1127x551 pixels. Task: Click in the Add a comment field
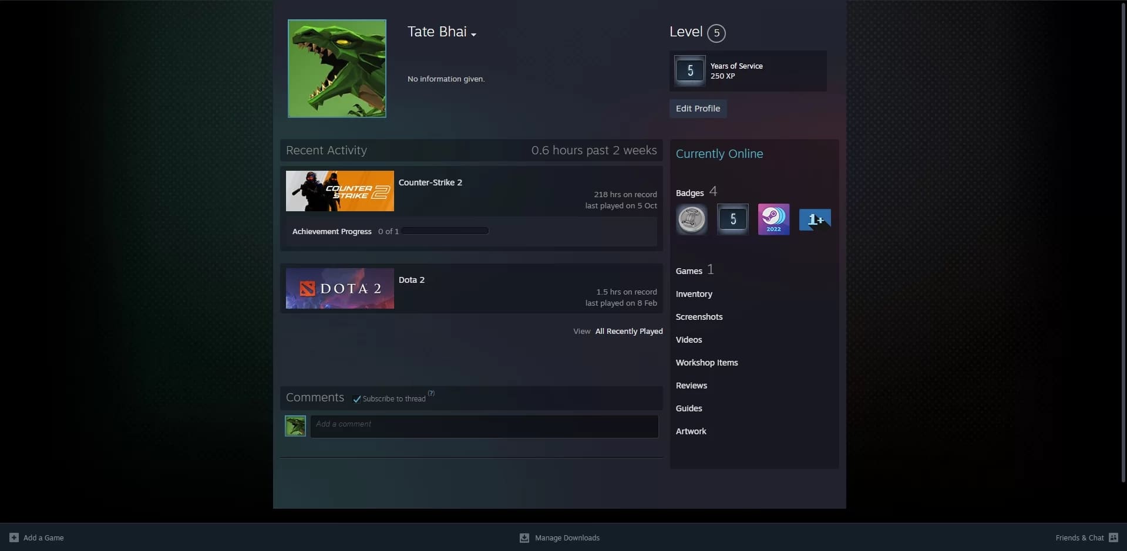tap(485, 427)
